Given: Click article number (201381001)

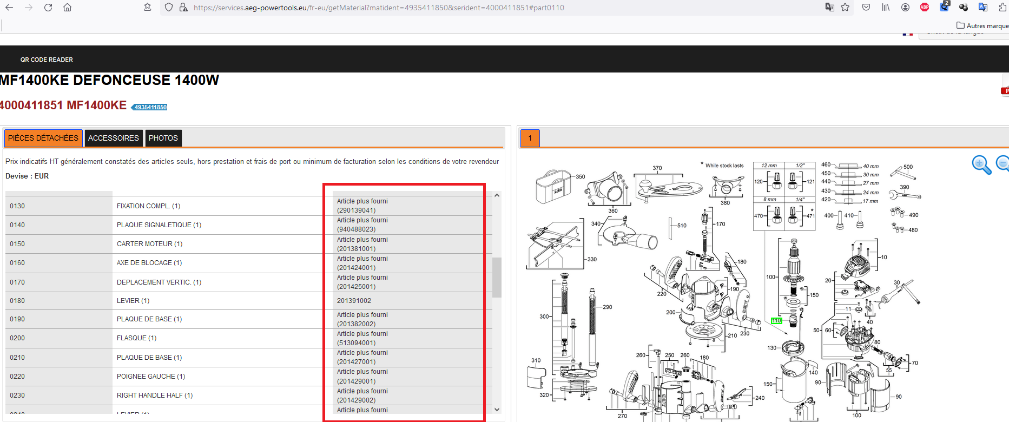Looking at the screenshot, I should click(356, 249).
